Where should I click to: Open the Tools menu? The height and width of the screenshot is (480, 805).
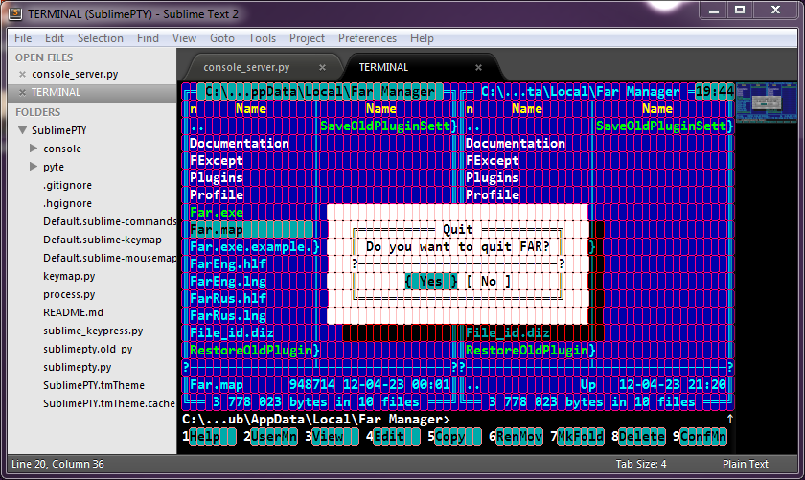(262, 38)
